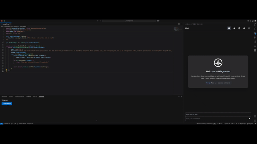This screenshot has width=257, height=144.
Task: Click breadcrumb file 'read_file.ts'
Action: 22,27
